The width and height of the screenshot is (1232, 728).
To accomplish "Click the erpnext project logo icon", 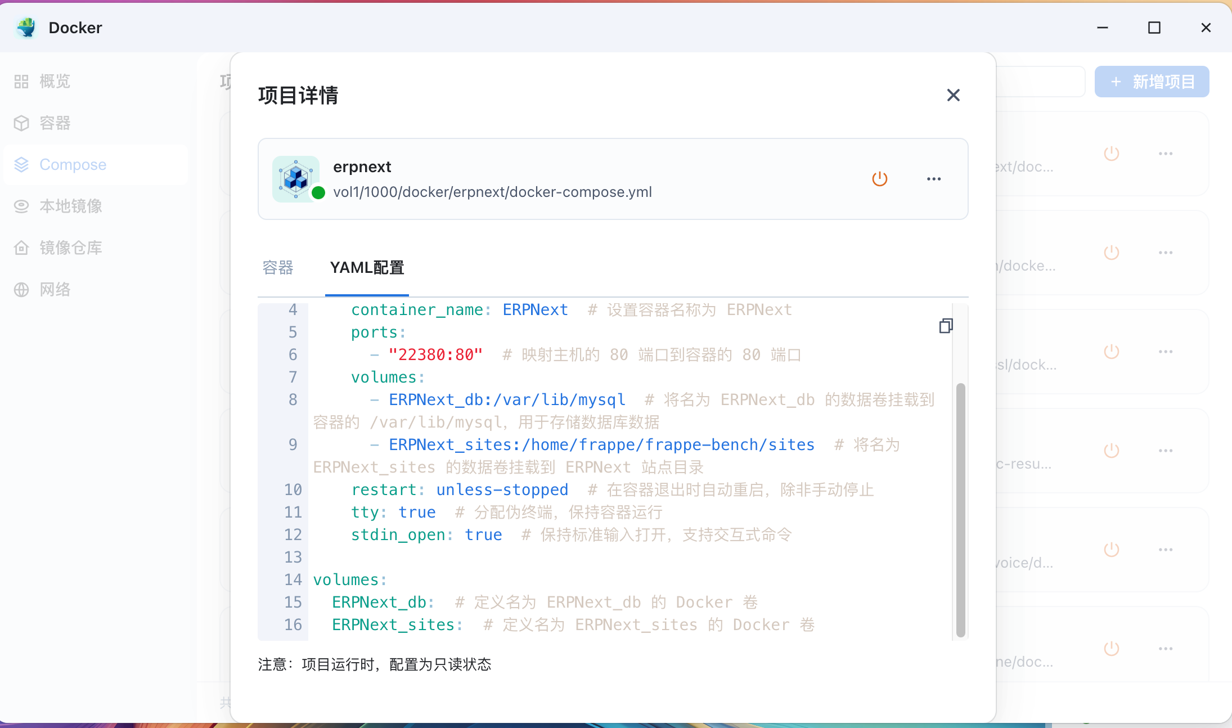I will pyautogui.click(x=295, y=179).
